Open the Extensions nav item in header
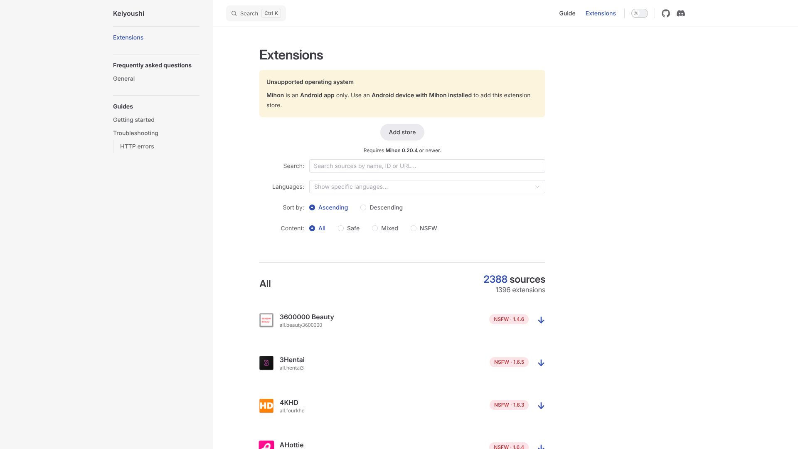Screen dimensions: 798x449 coord(601,13)
